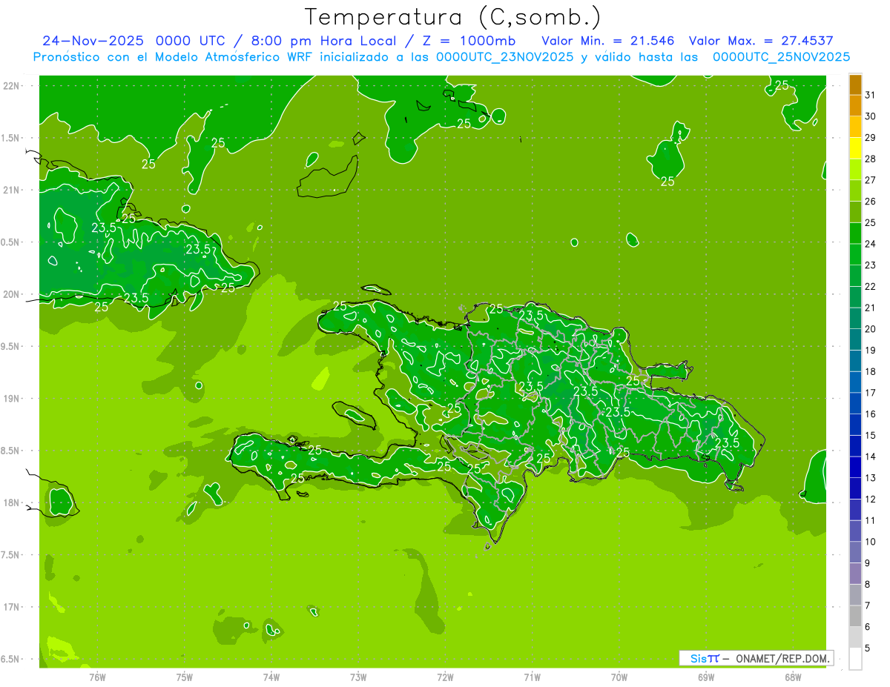Click the "68W" longitude axis label
This screenshot has width=890, height=687.
point(793,677)
